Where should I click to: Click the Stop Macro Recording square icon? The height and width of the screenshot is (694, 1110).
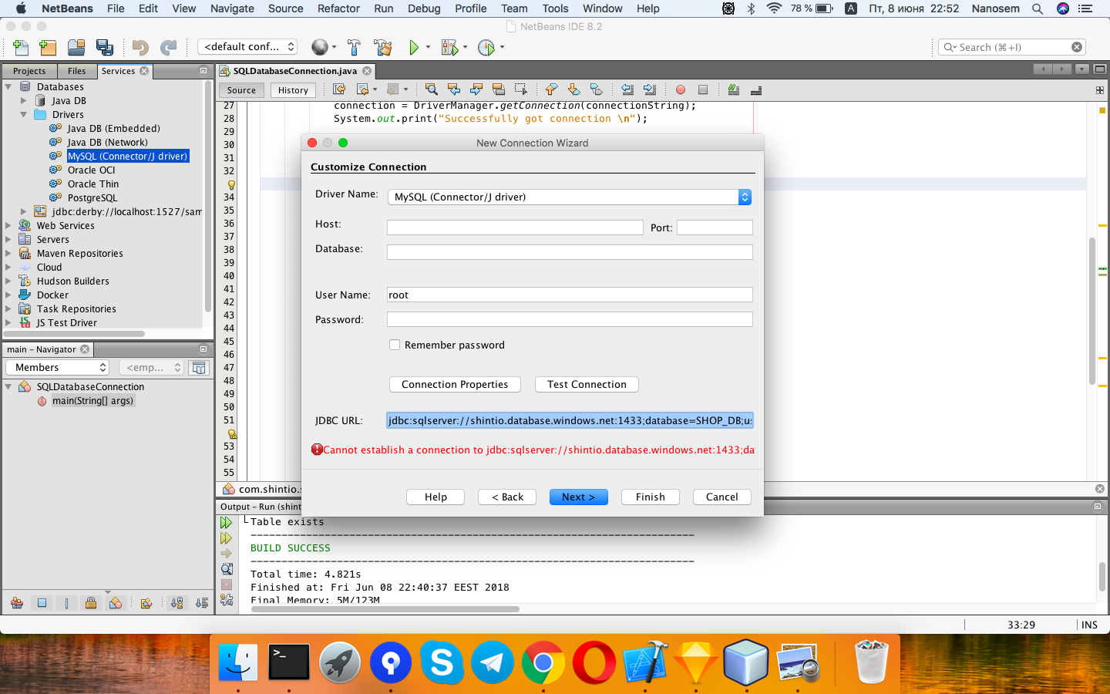tap(702, 89)
